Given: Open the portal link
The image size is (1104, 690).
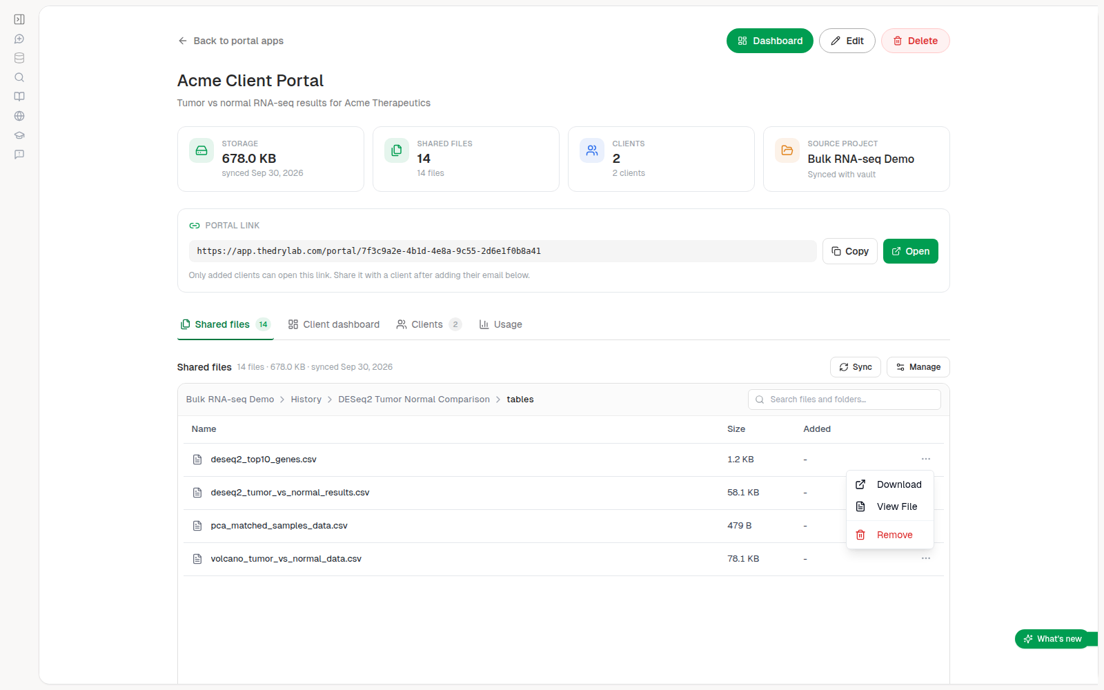Looking at the screenshot, I should coord(911,251).
